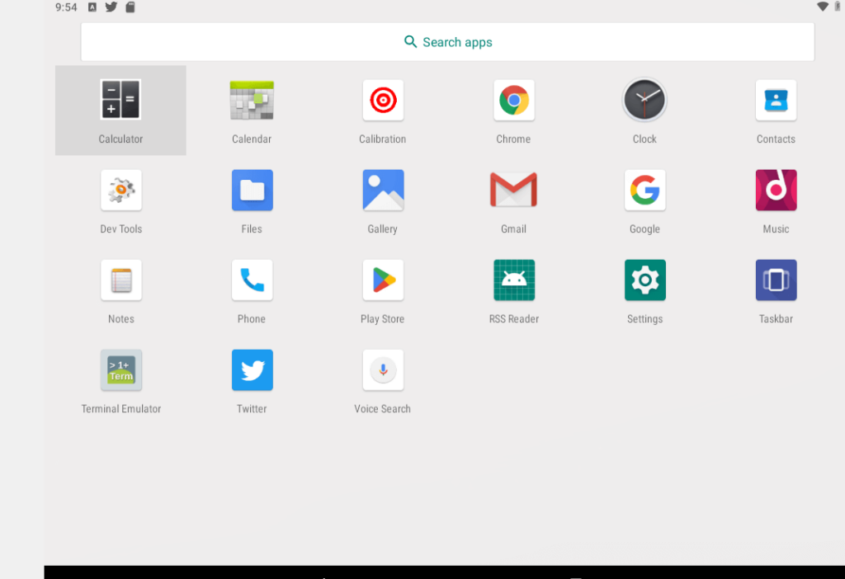Open the Clock app
Image resolution: width=845 pixels, height=579 pixels.
pyautogui.click(x=644, y=100)
